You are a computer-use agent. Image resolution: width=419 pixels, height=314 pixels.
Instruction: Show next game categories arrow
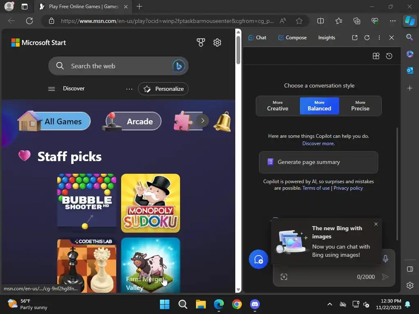point(203,121)
